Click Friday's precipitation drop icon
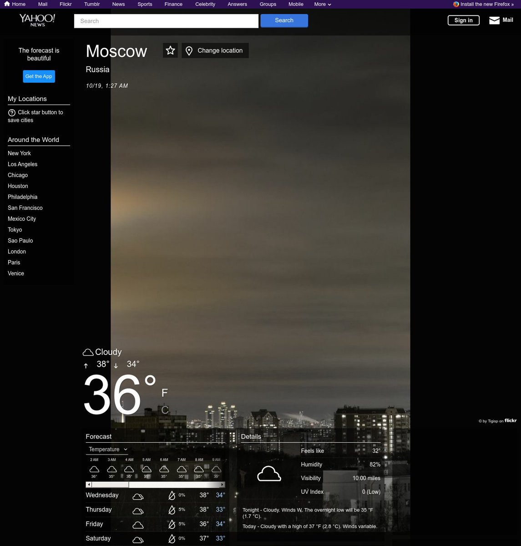Viewport: 521px width, 546px height. click(x=172, y=525)
